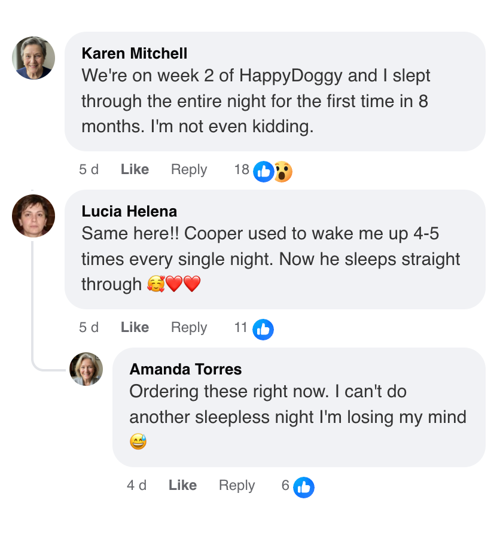Reply to Lucia Helena's comment
Viewport: 500px width, 536px height.
pos(189,328)
